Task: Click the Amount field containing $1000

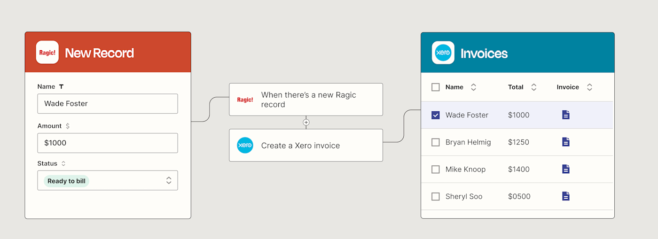Action: tap(108, 143)
